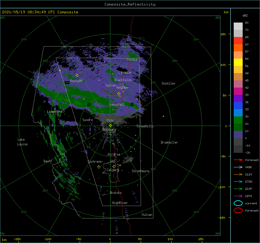Click the yellow marker above Calgary label
Screen dimensions: 260x243
click(x=114, y=166)
